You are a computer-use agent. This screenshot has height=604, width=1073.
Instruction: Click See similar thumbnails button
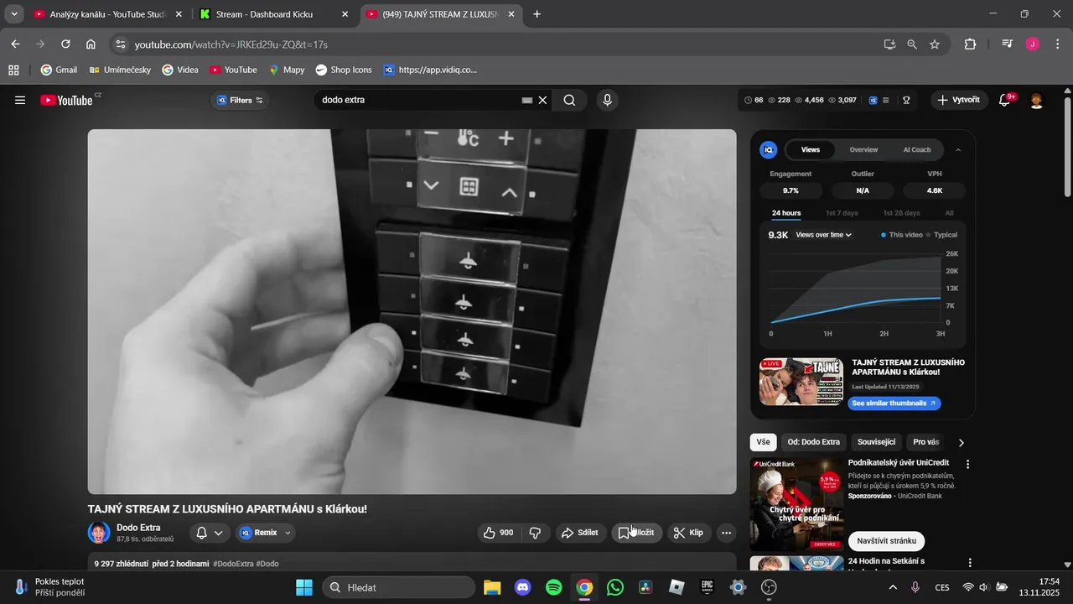tap(894, 404)
